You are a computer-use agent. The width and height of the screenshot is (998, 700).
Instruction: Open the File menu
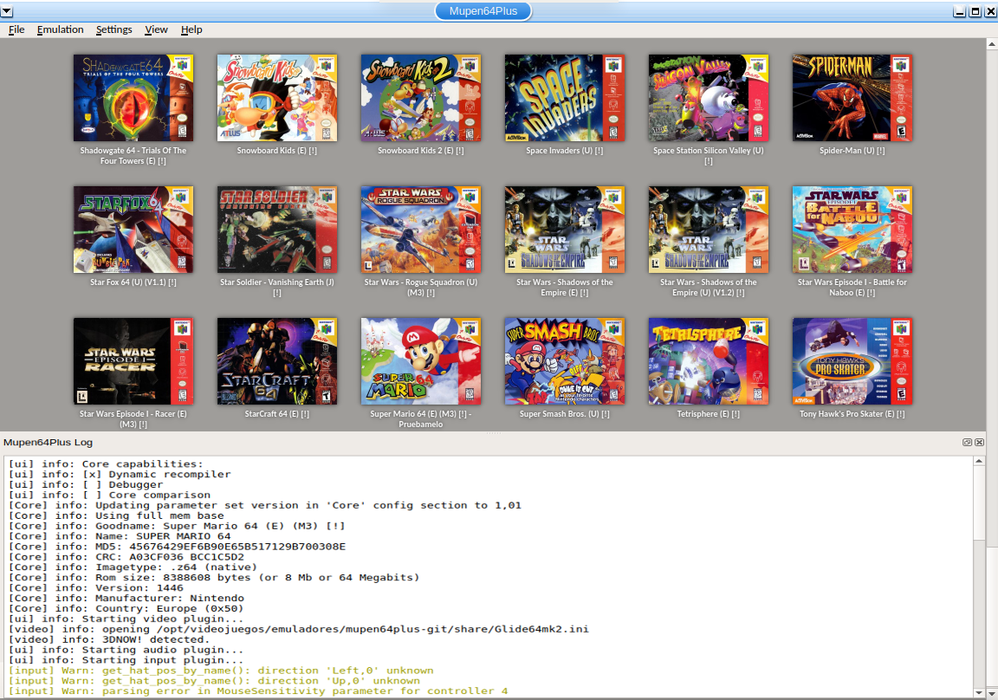pos(16,29)
